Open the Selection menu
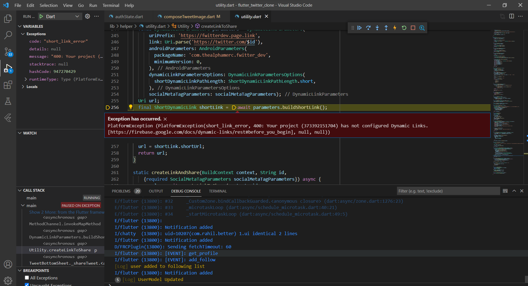The height and width of the screenshot is (286, 528). pos(48,5)
